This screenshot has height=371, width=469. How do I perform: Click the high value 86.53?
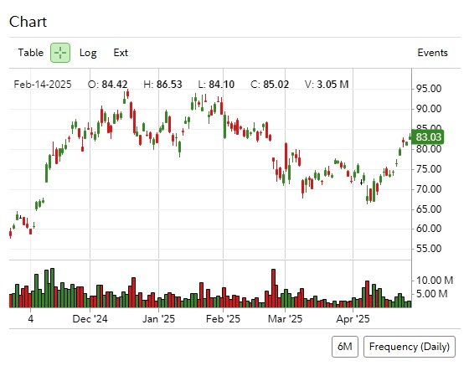(x=169, y=85)
